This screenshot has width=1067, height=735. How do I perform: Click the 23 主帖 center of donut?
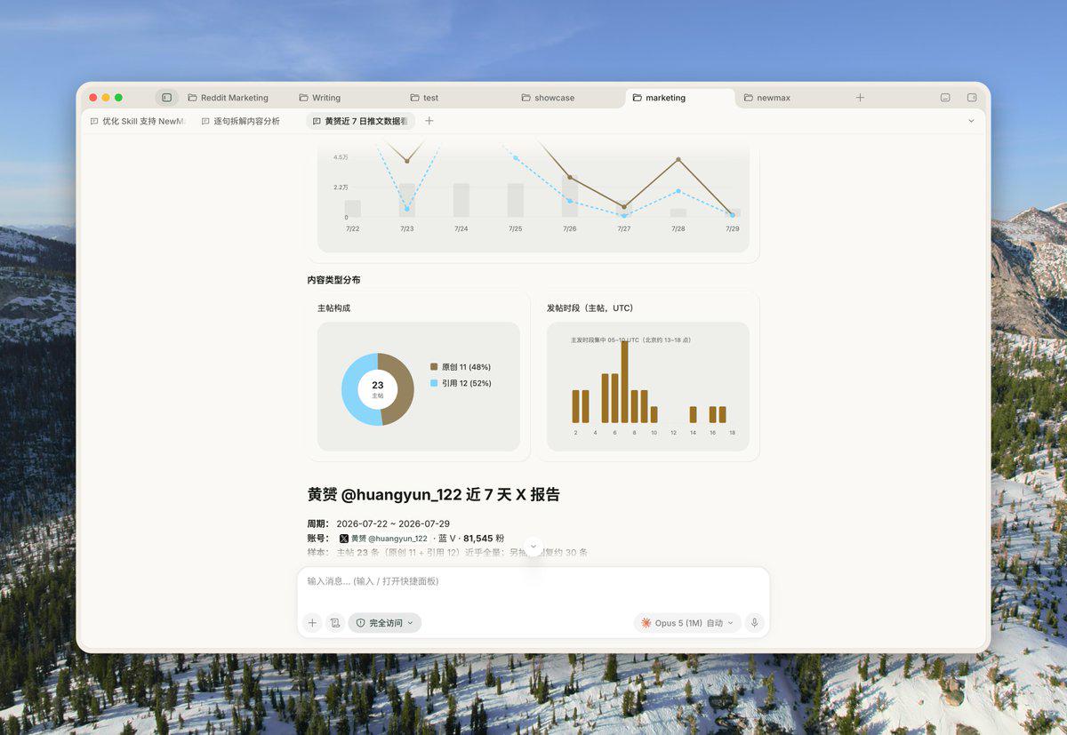[378, 389]
